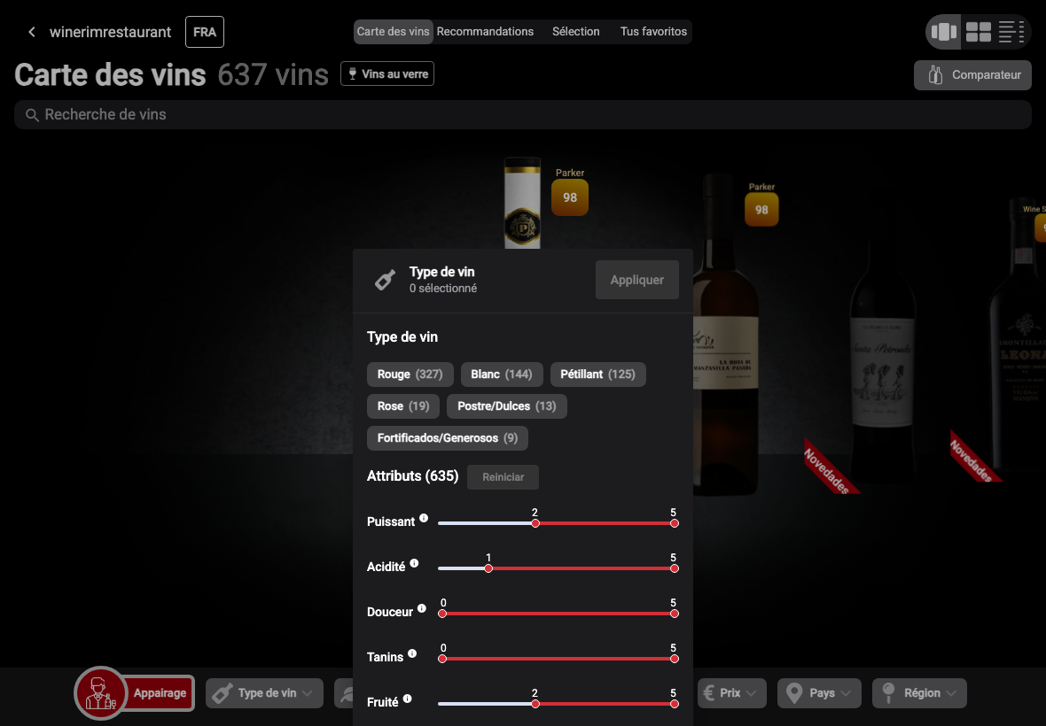Click the search magnifier icon
The width and height of the screenshot is (1046, 726).
point(31,115)
